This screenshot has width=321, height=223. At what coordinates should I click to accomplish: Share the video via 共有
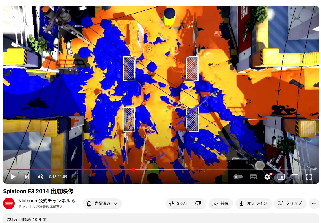pyautogui.click(x=221, y=204)
